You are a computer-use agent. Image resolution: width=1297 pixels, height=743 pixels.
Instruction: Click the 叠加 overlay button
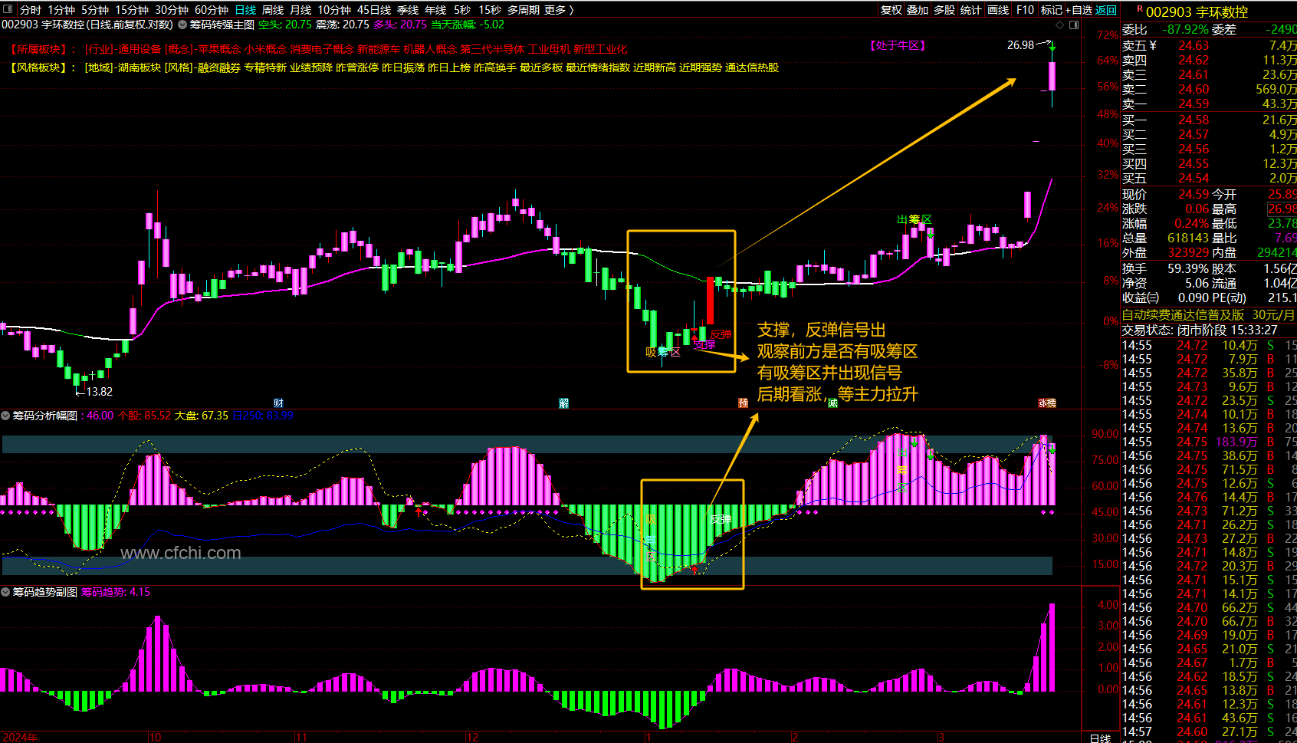(918, 10)
